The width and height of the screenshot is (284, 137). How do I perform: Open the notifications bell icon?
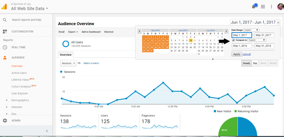click(253, 7)
